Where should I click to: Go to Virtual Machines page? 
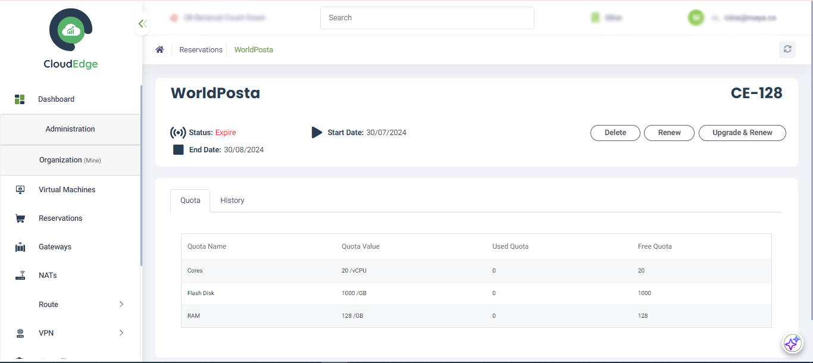67,190
